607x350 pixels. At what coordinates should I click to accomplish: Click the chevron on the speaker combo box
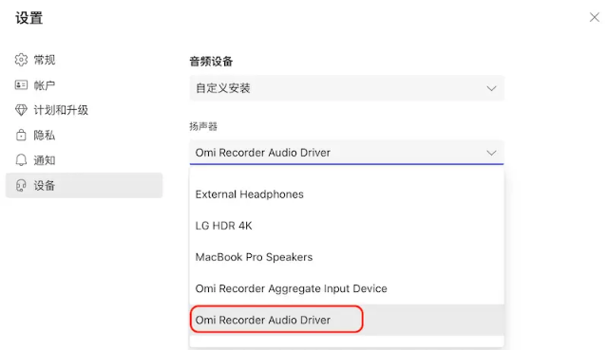[491, 153]
